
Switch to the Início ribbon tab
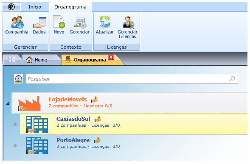[x=35, y=7]
